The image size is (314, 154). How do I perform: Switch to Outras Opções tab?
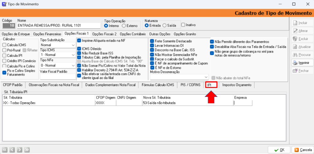tap(160, 34)
